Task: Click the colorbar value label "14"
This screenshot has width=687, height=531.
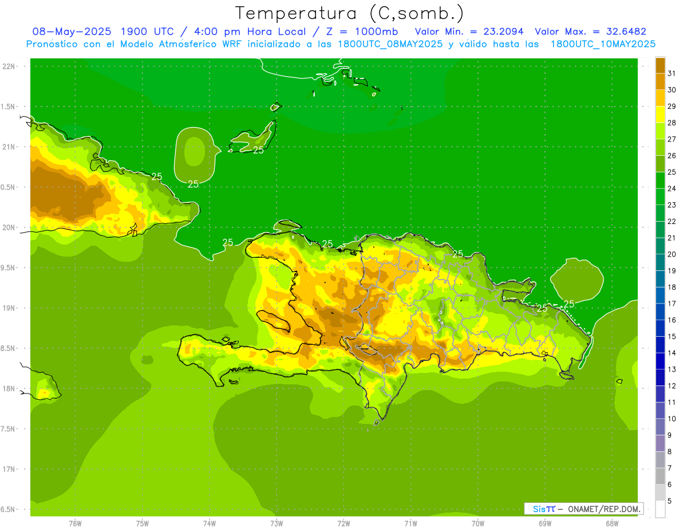Action: click(672, 353)
